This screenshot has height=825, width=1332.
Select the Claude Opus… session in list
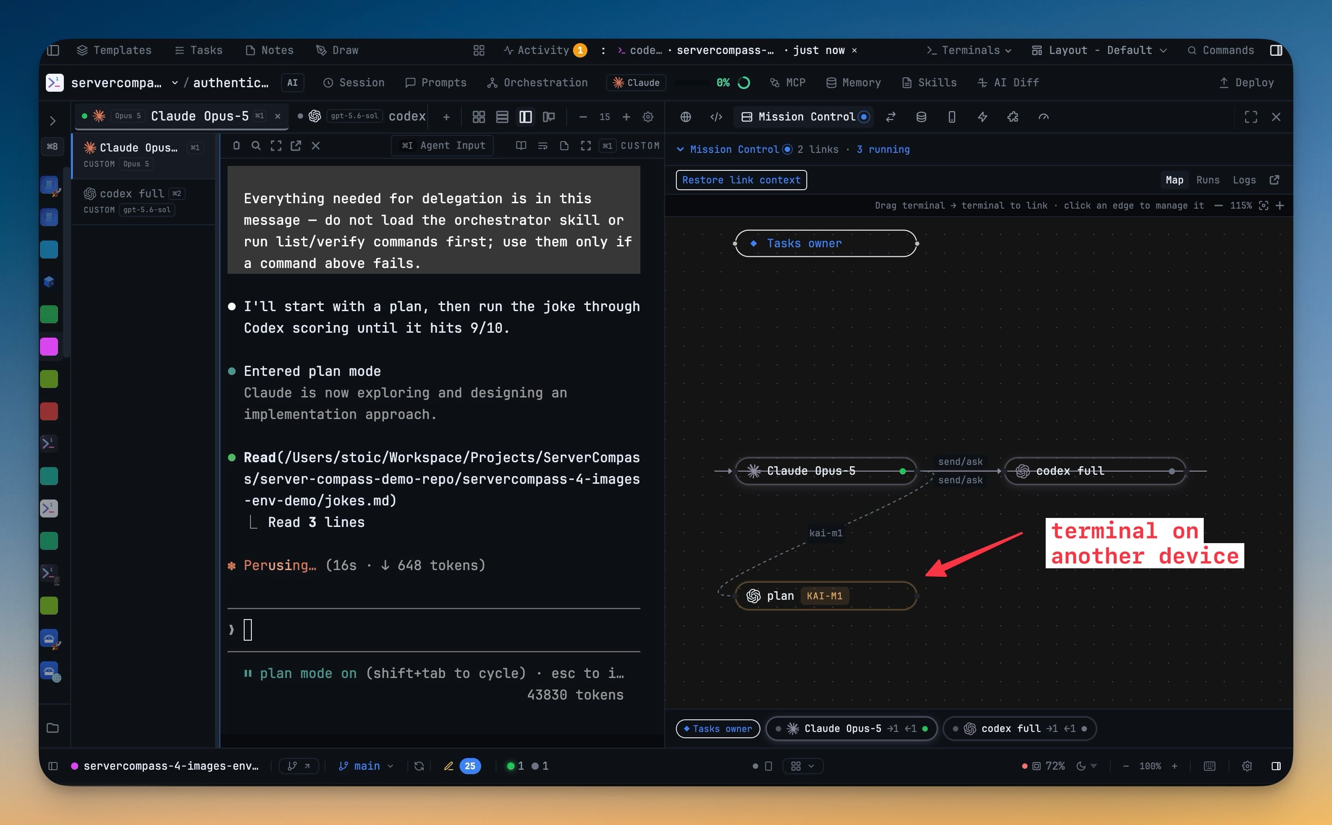(143, 156)
